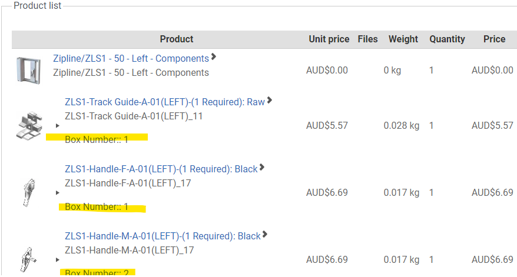Open ZLS1-Track Guide-A-01(LEFT) Raw product link
The width and height of the screenshot is (517, 277).
[165, 102]
